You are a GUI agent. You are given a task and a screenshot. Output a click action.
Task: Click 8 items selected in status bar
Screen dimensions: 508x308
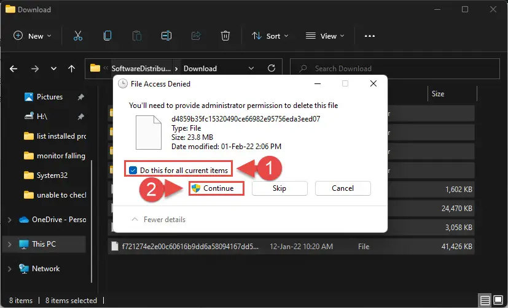(x=71, y=301)
